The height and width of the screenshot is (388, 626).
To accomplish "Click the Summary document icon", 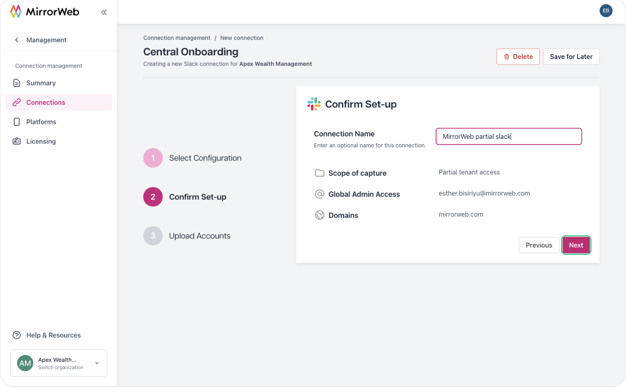I will click(17, 83).
